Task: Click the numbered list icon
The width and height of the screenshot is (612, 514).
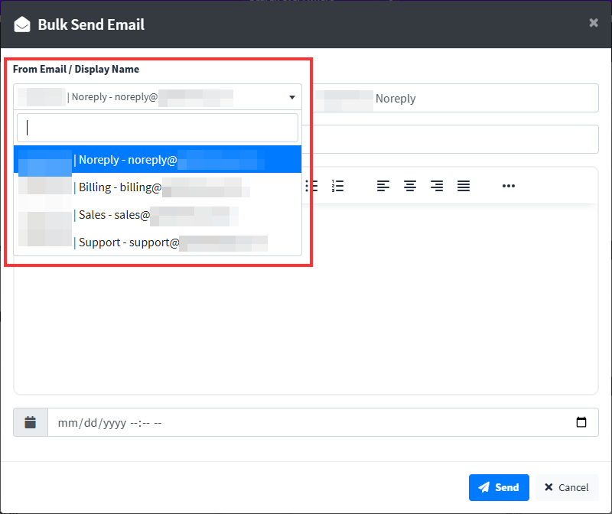Action: [x=337, y=186]
